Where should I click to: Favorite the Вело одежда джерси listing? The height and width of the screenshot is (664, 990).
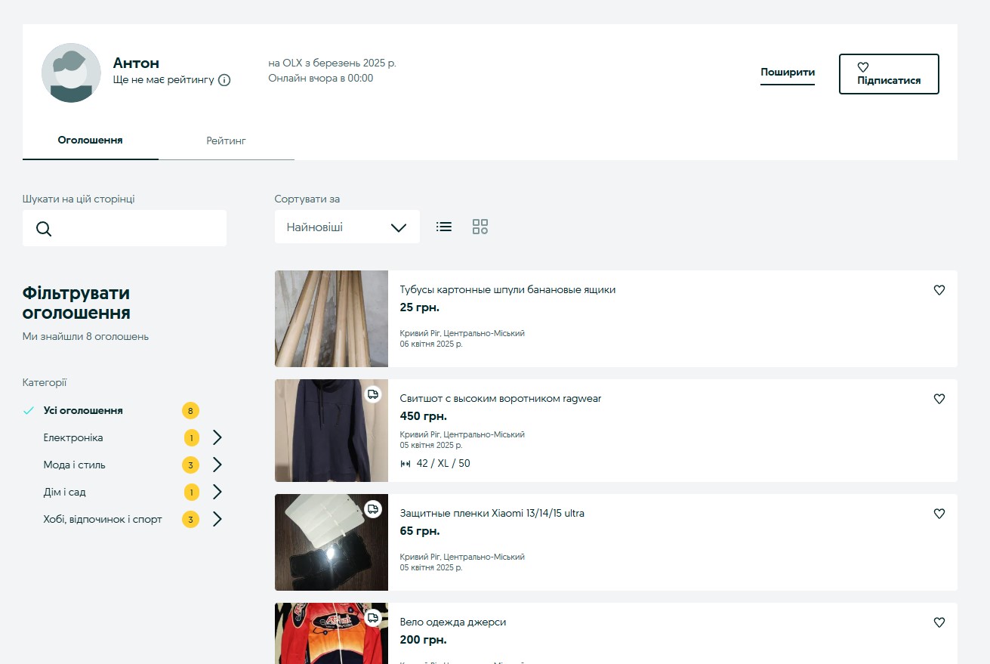pos(939,622)
